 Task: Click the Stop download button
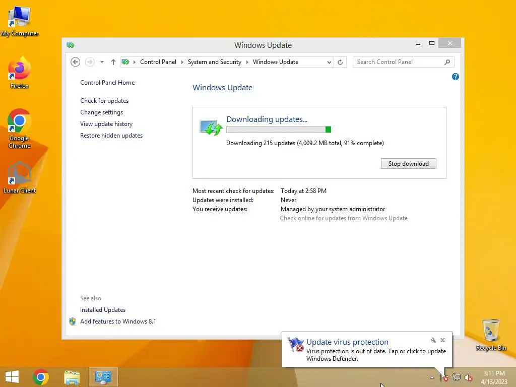pyautogui.click(x=408, y=164)
